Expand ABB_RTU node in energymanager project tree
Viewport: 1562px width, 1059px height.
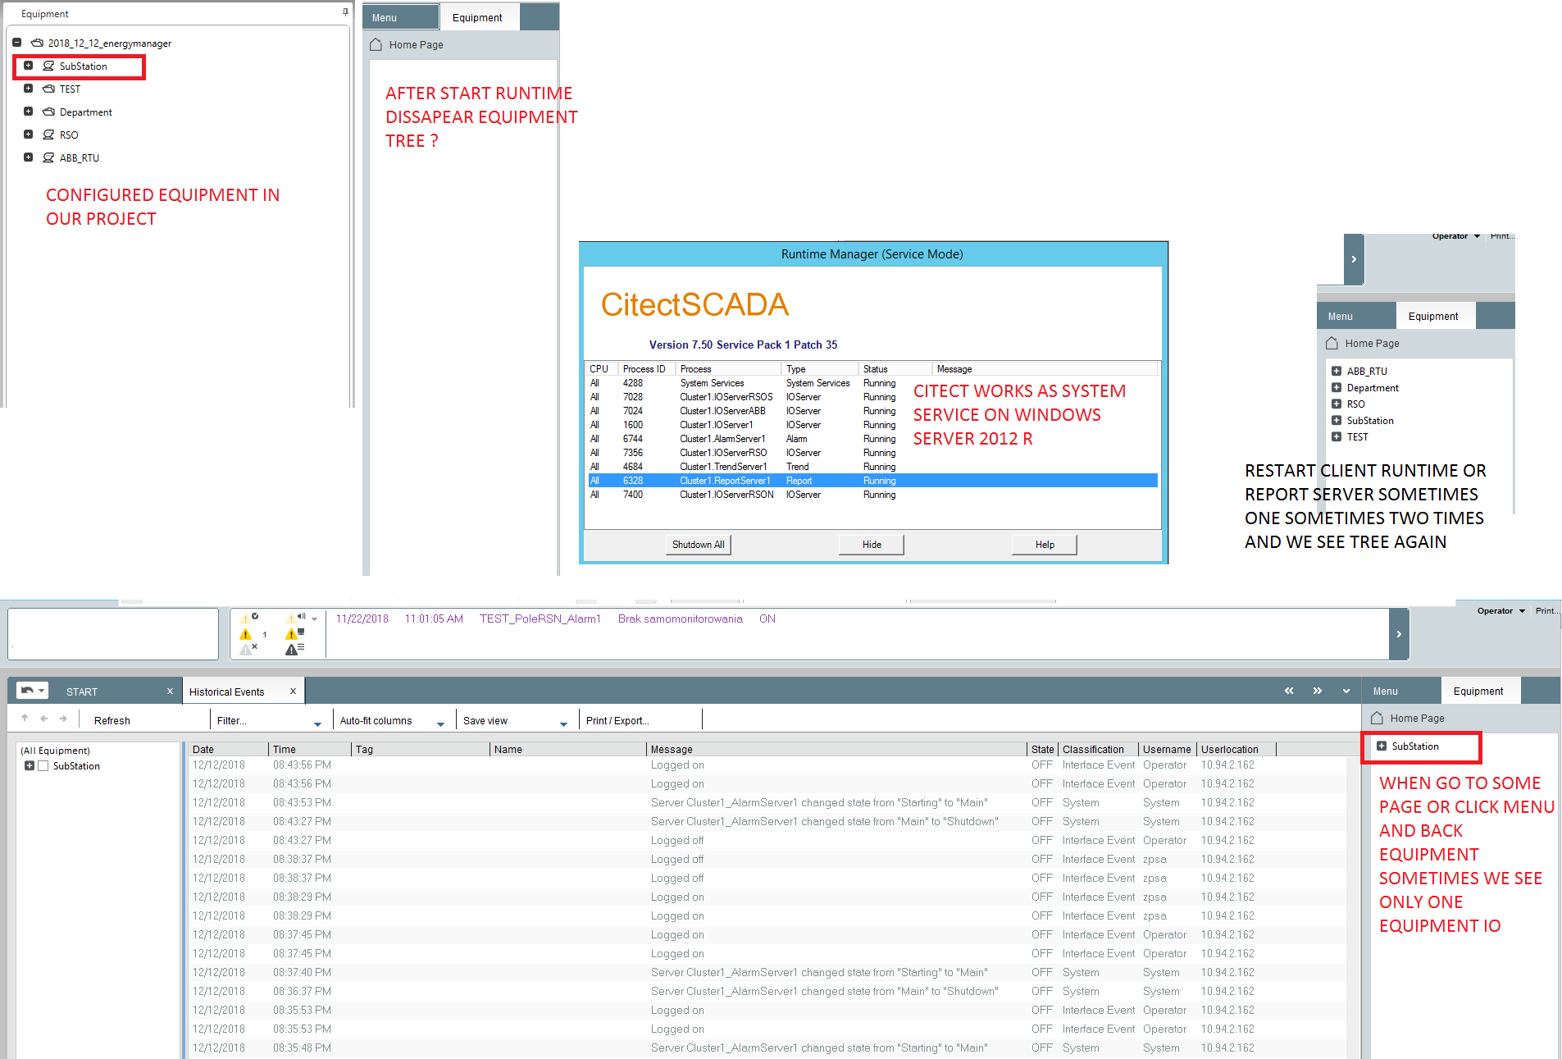tap(28, 157)
